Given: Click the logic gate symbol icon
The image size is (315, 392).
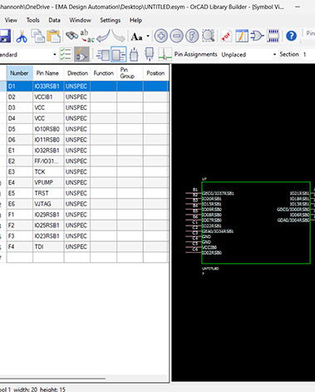Looking at the screenshot, I should [x=257, y=36].
